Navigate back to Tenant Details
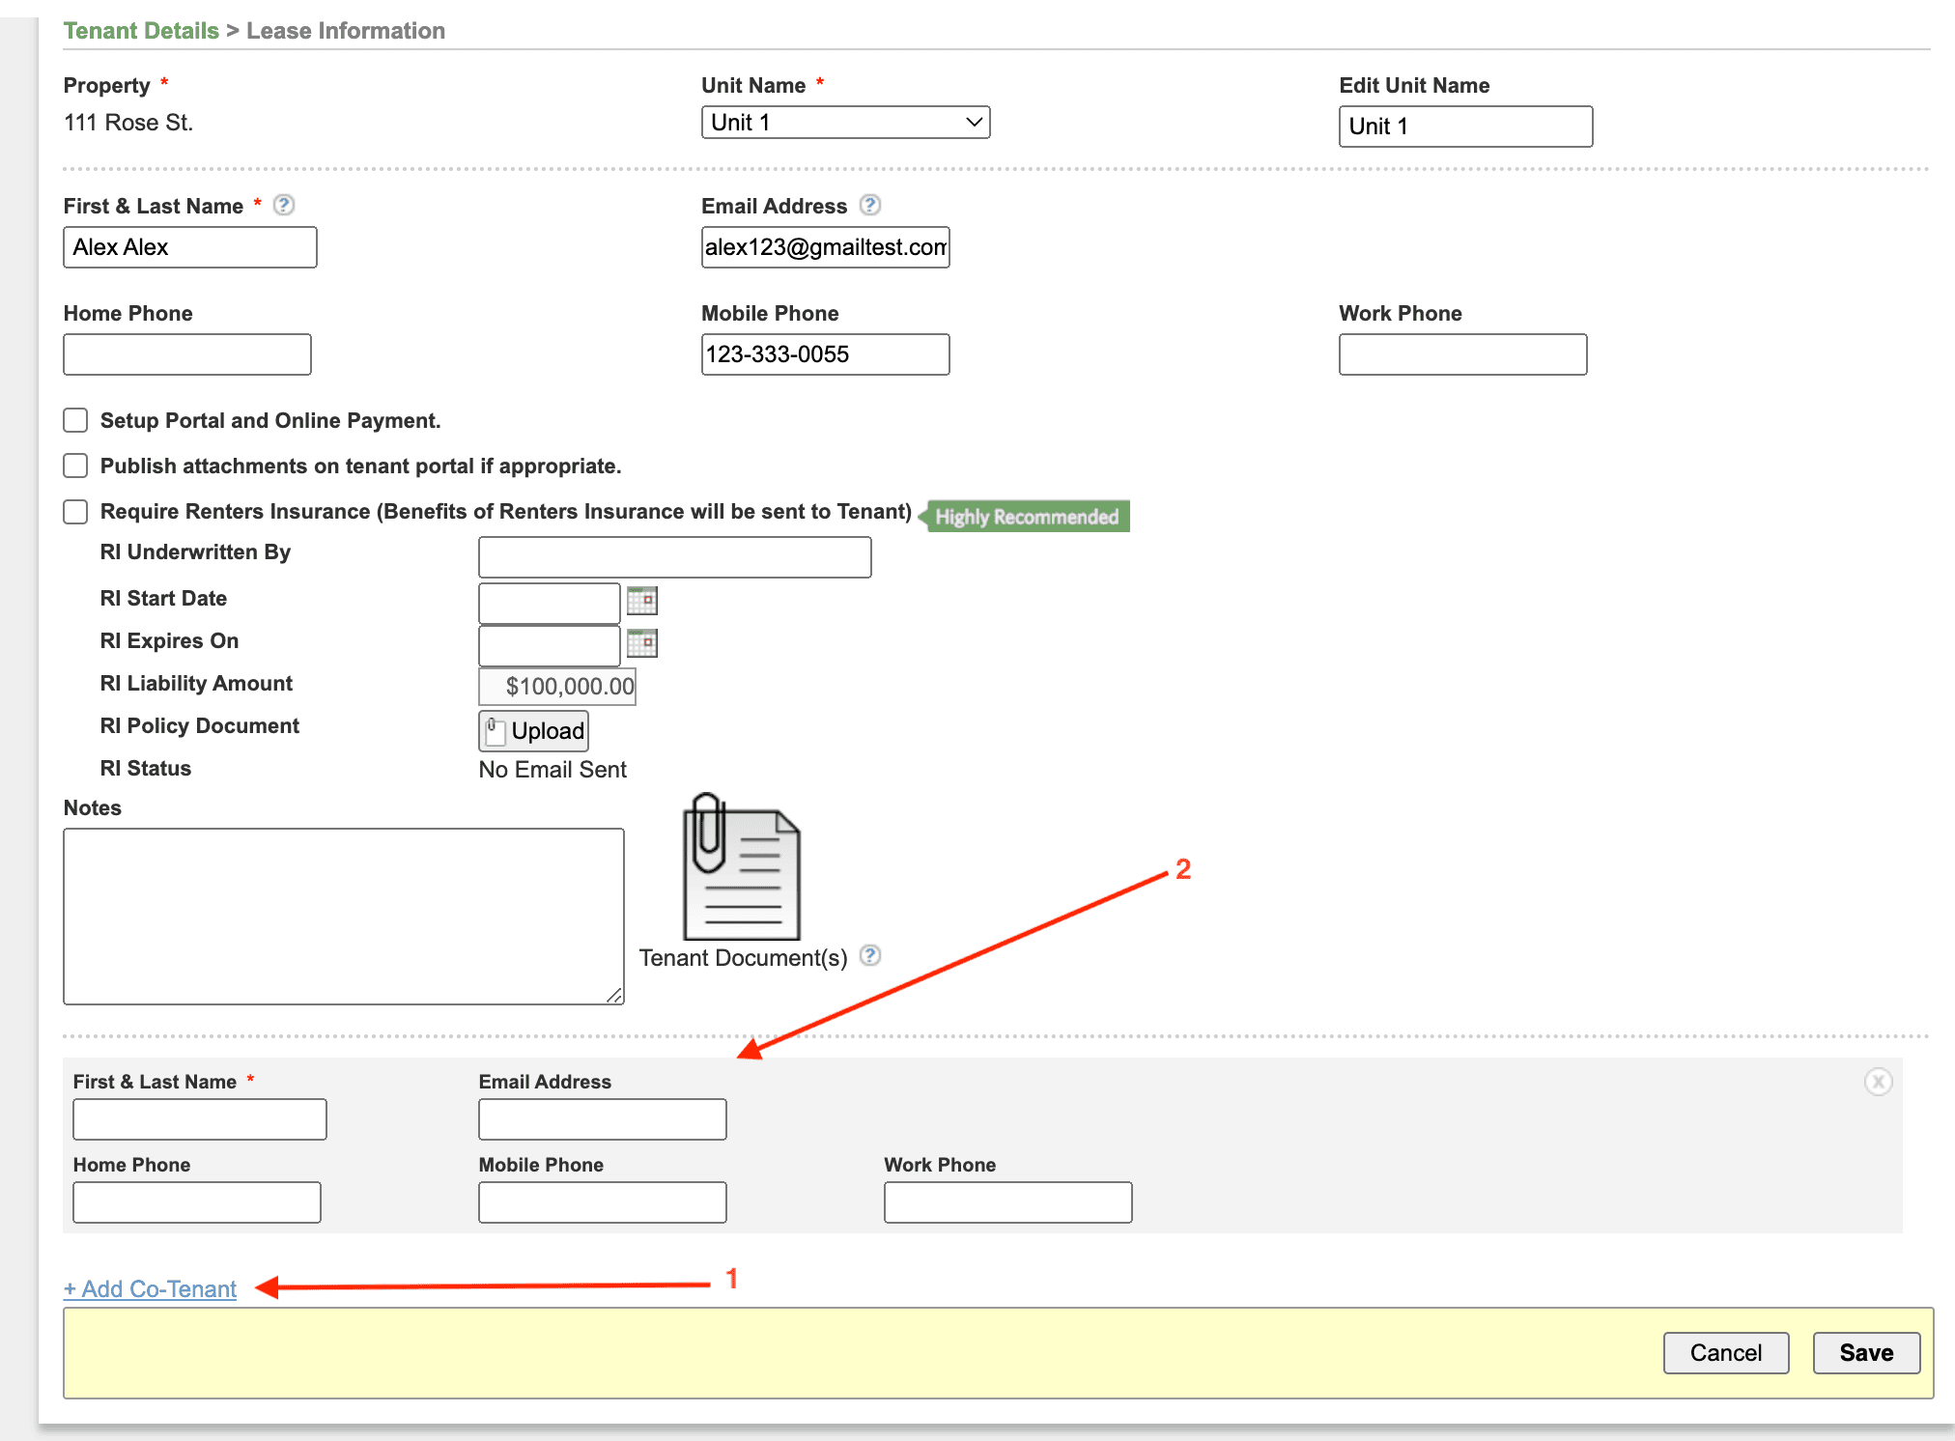This screenshot has height=1441, width=1955. pos(139,30)
